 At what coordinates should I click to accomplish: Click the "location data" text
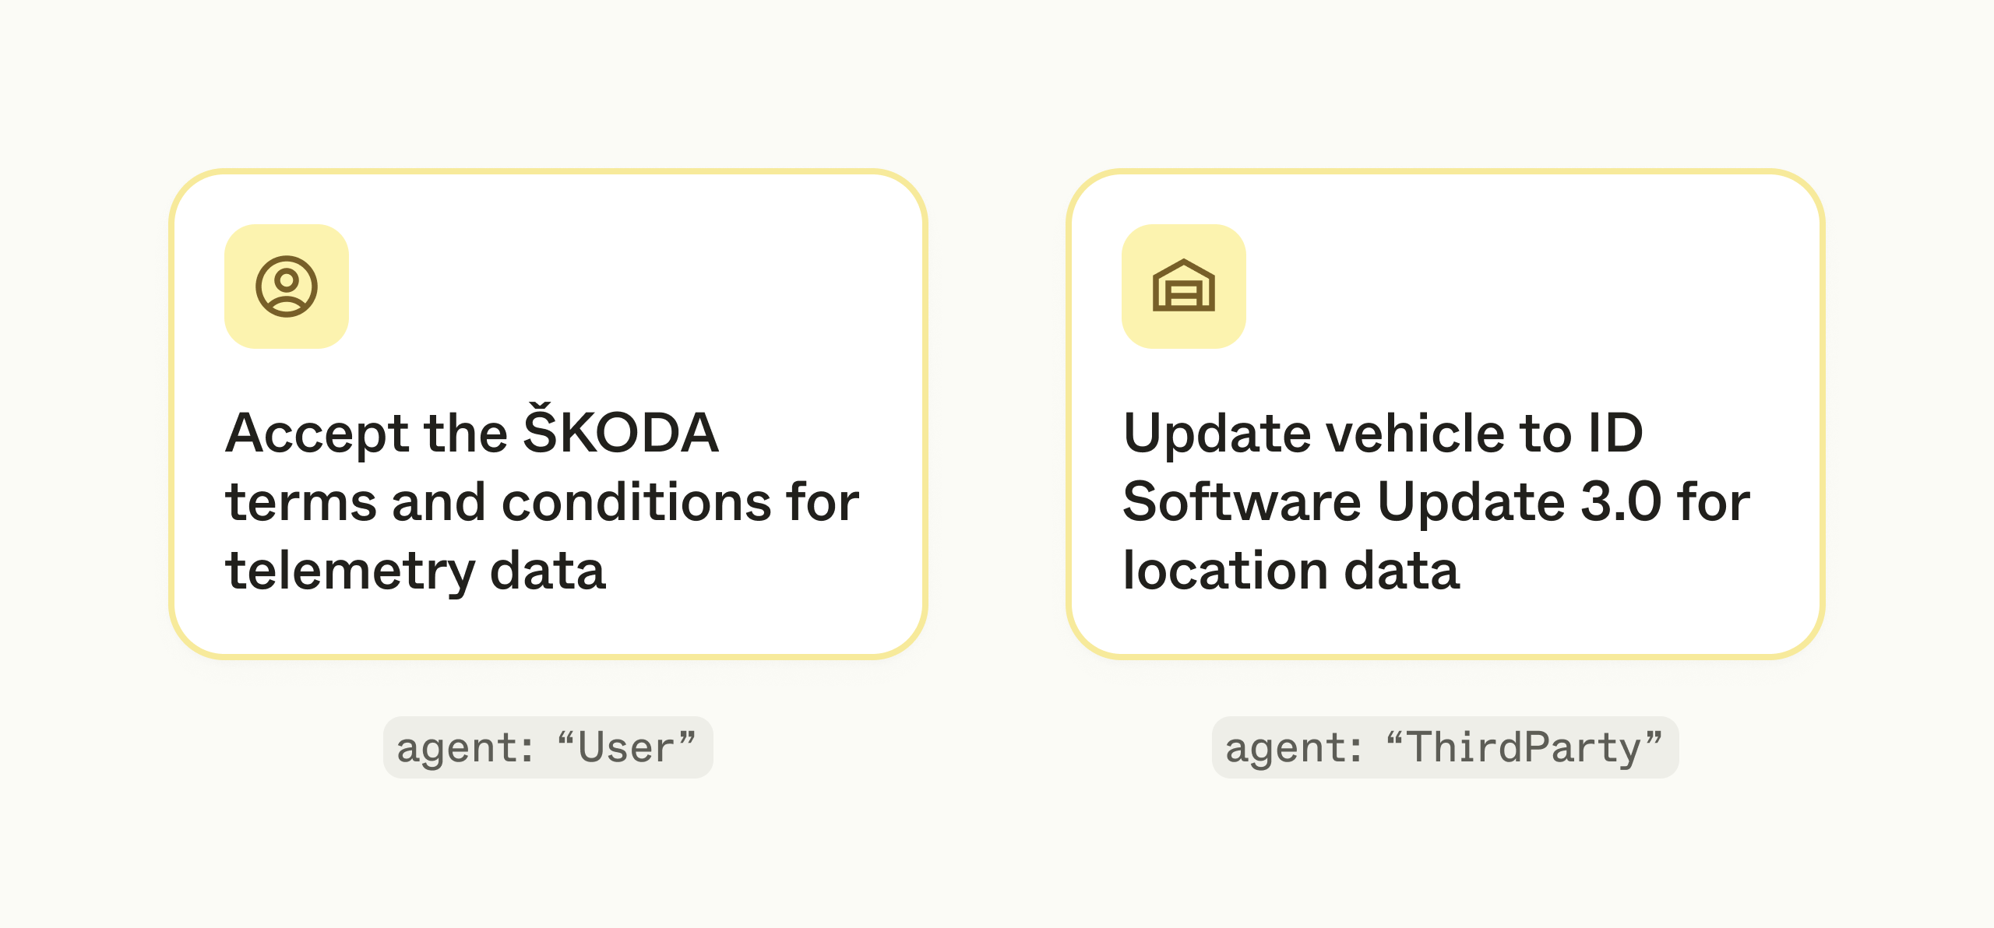pyautogui.click(x=1291, y=571)
